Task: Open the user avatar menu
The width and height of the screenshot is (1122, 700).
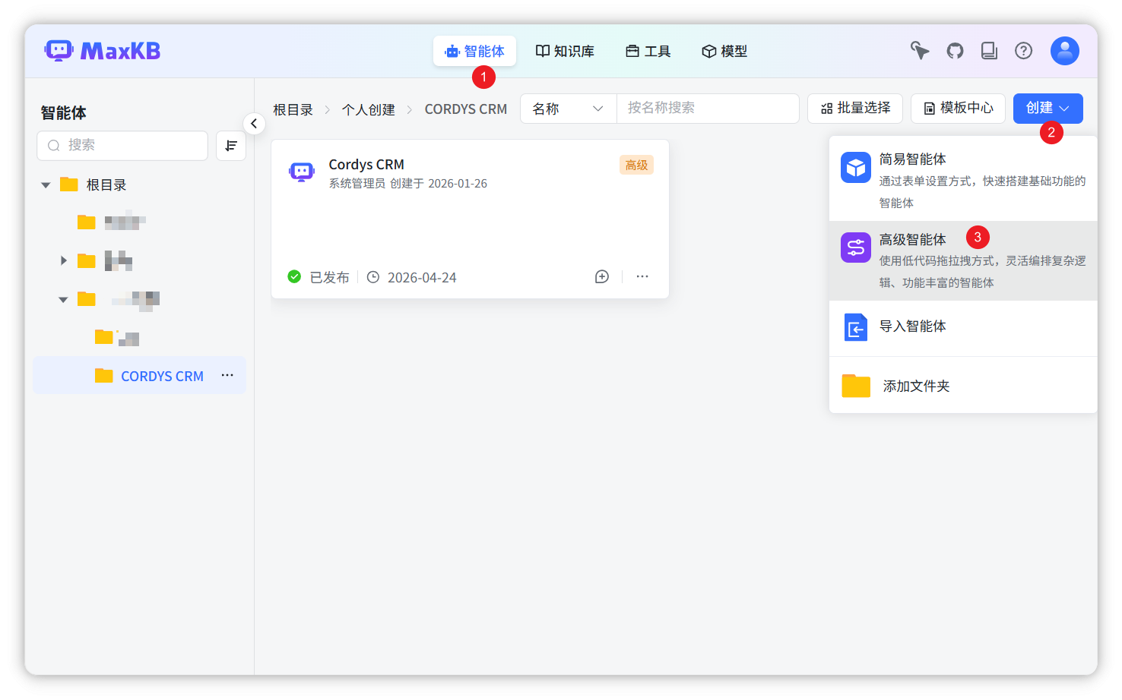Action: 1065,51
